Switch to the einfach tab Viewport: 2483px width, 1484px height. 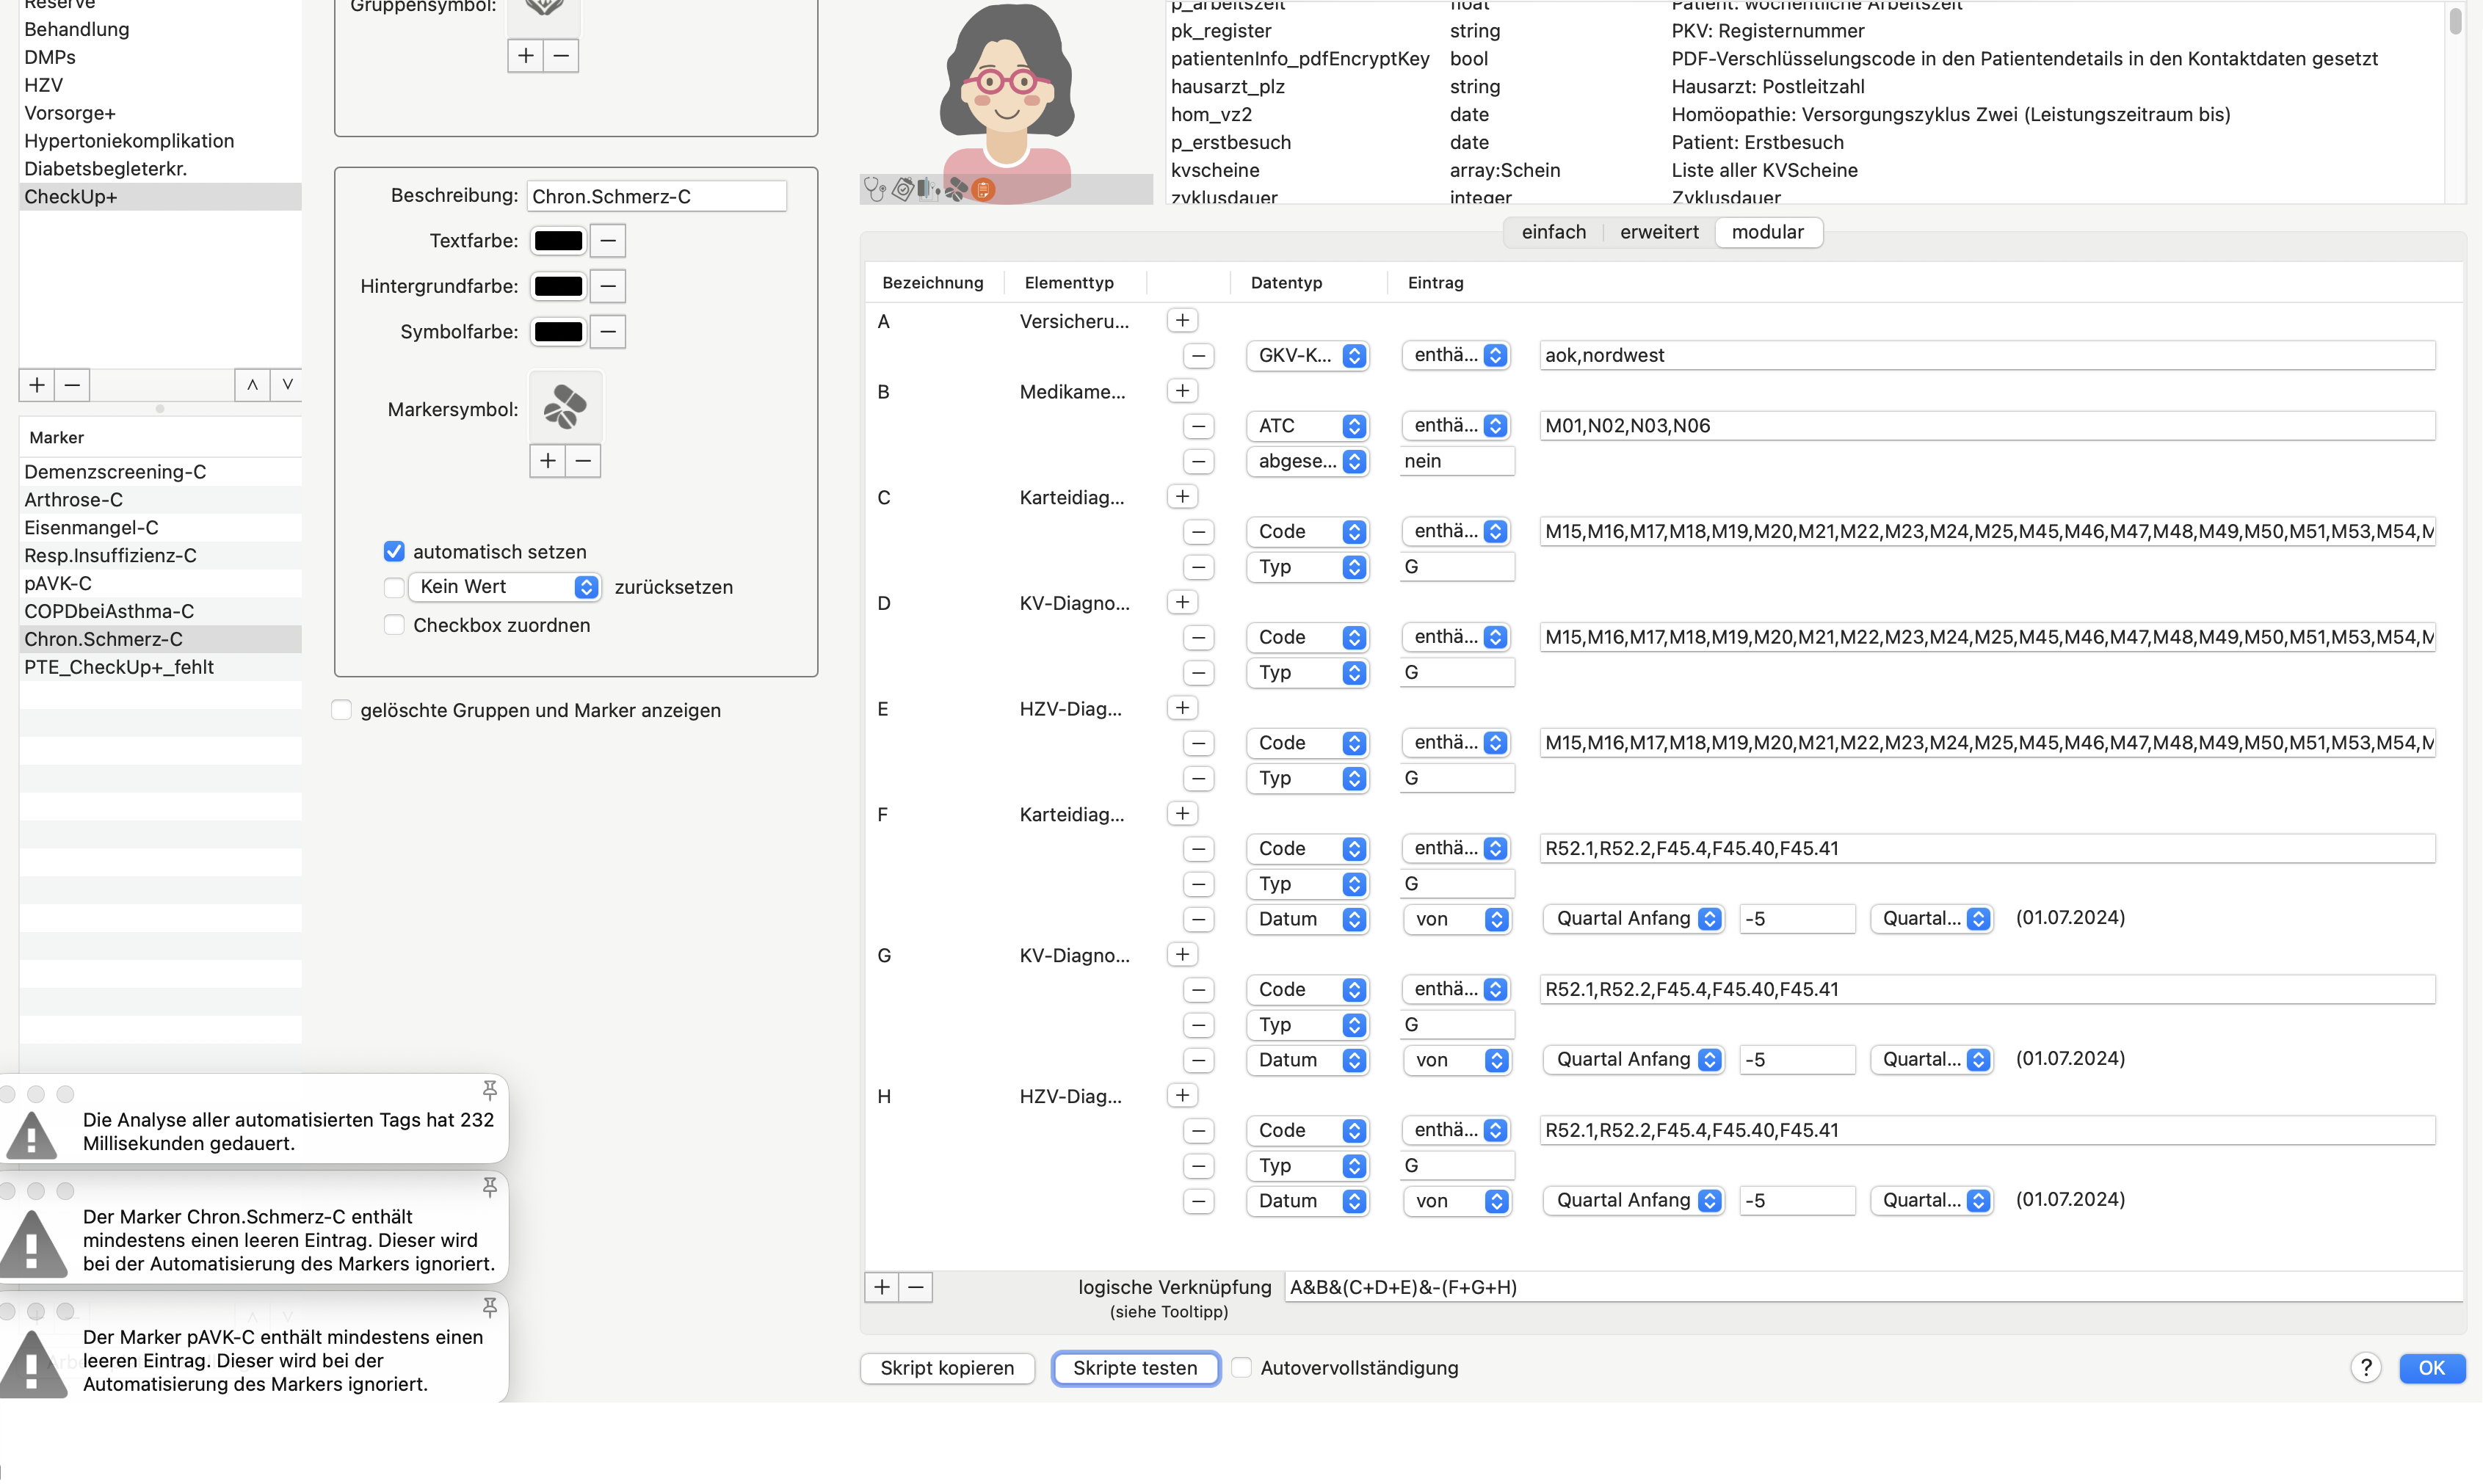(1554, 232)
